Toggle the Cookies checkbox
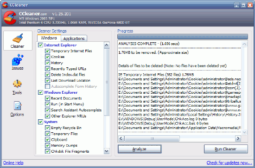Image resolution: width=255 pixels, height=168 pixels. (x=47, y=57)
